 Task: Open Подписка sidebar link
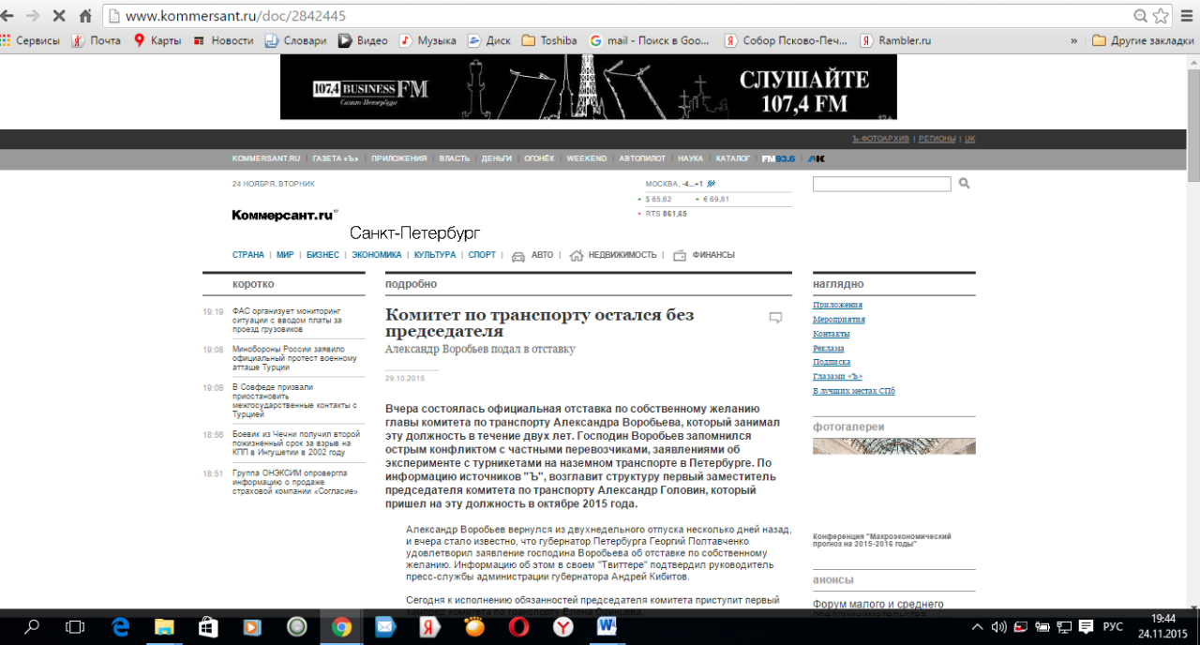click(x=832, y=362)
